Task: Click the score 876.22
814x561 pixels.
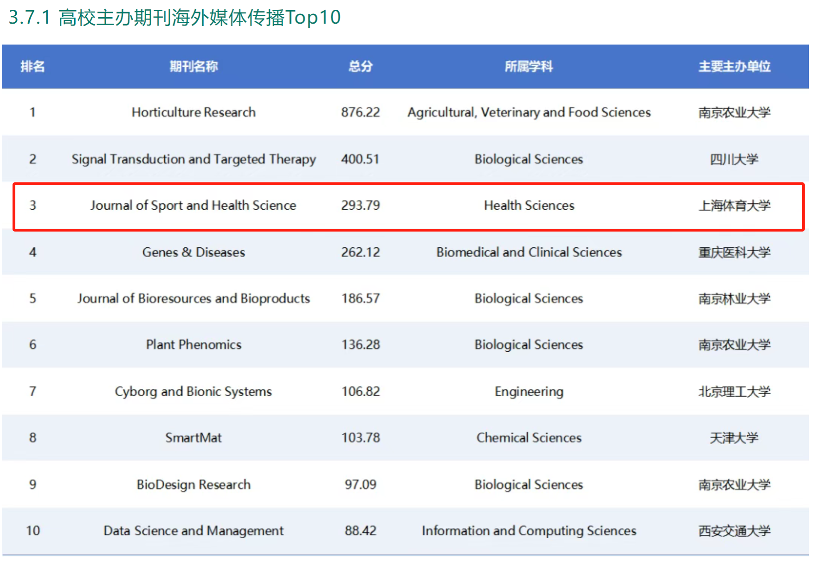Action: (x=360, y=112)
